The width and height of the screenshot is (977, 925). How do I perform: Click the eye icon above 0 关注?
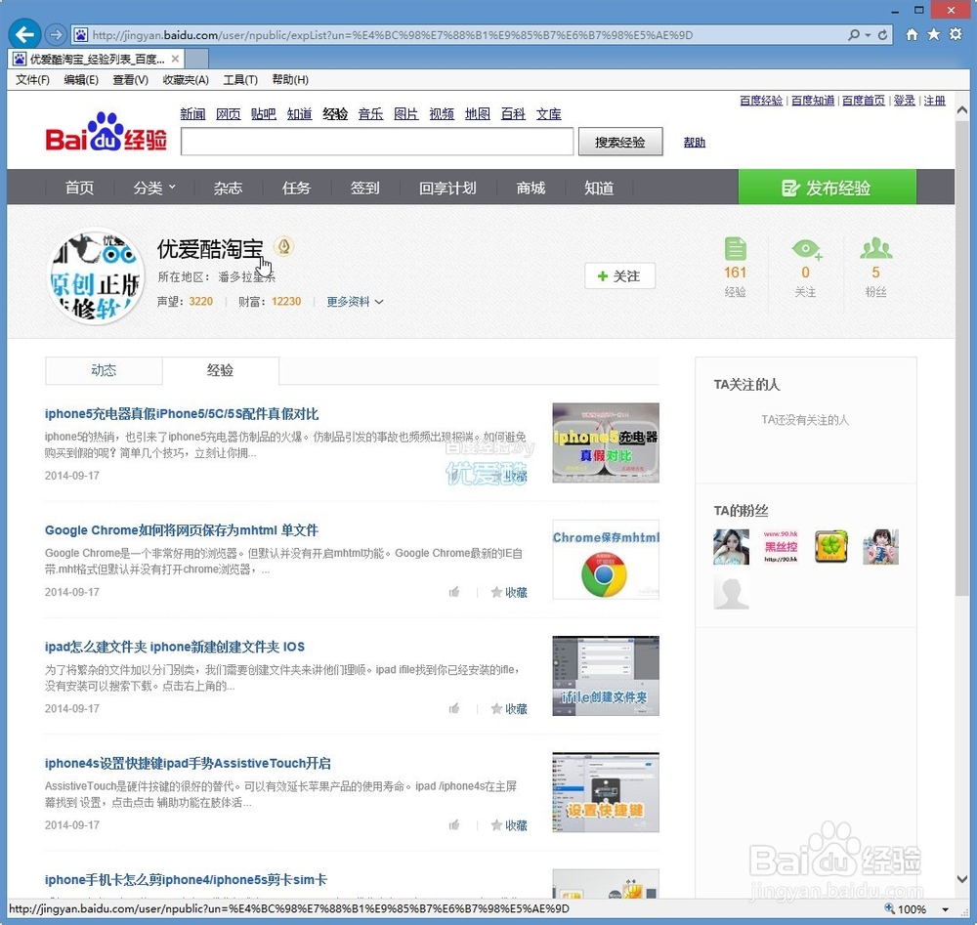coord(805,249)
